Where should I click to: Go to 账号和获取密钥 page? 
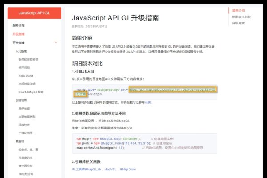point(28,60)
